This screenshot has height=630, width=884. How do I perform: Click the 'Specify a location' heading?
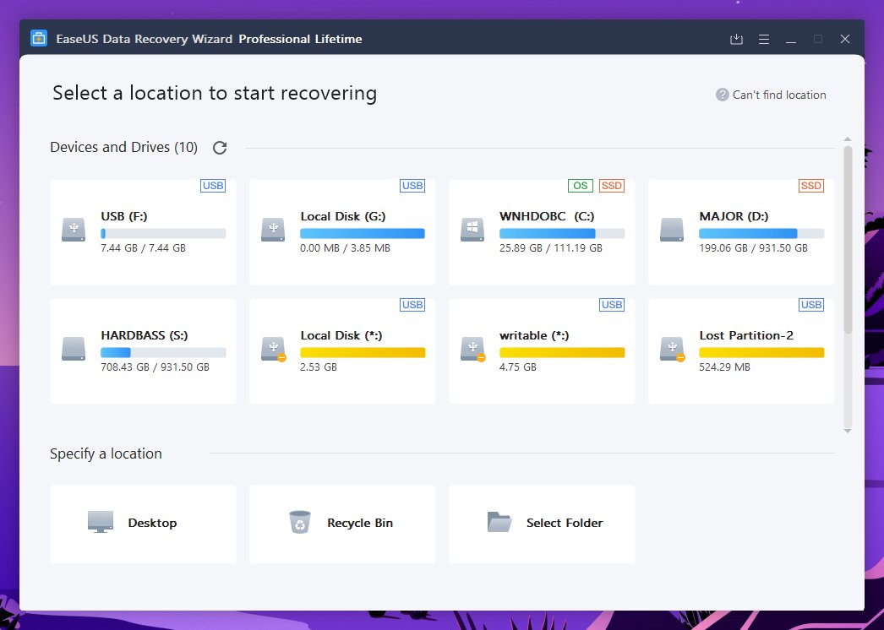[106, 453]
